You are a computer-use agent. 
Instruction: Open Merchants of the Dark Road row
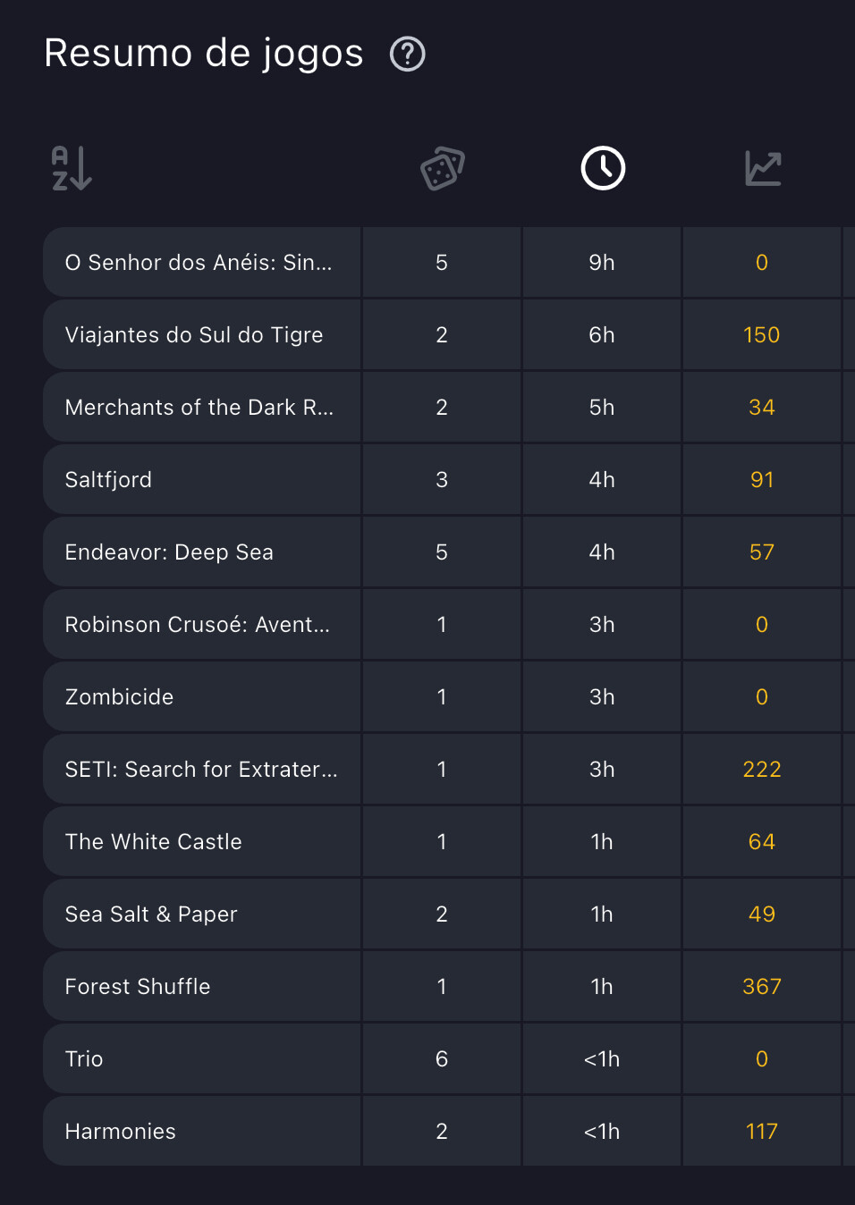coord(199,408)
